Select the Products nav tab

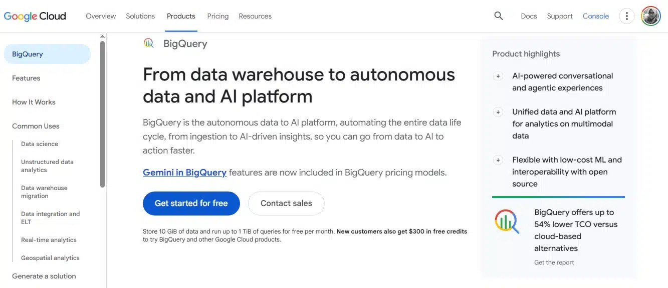click(x=181, y=16)
